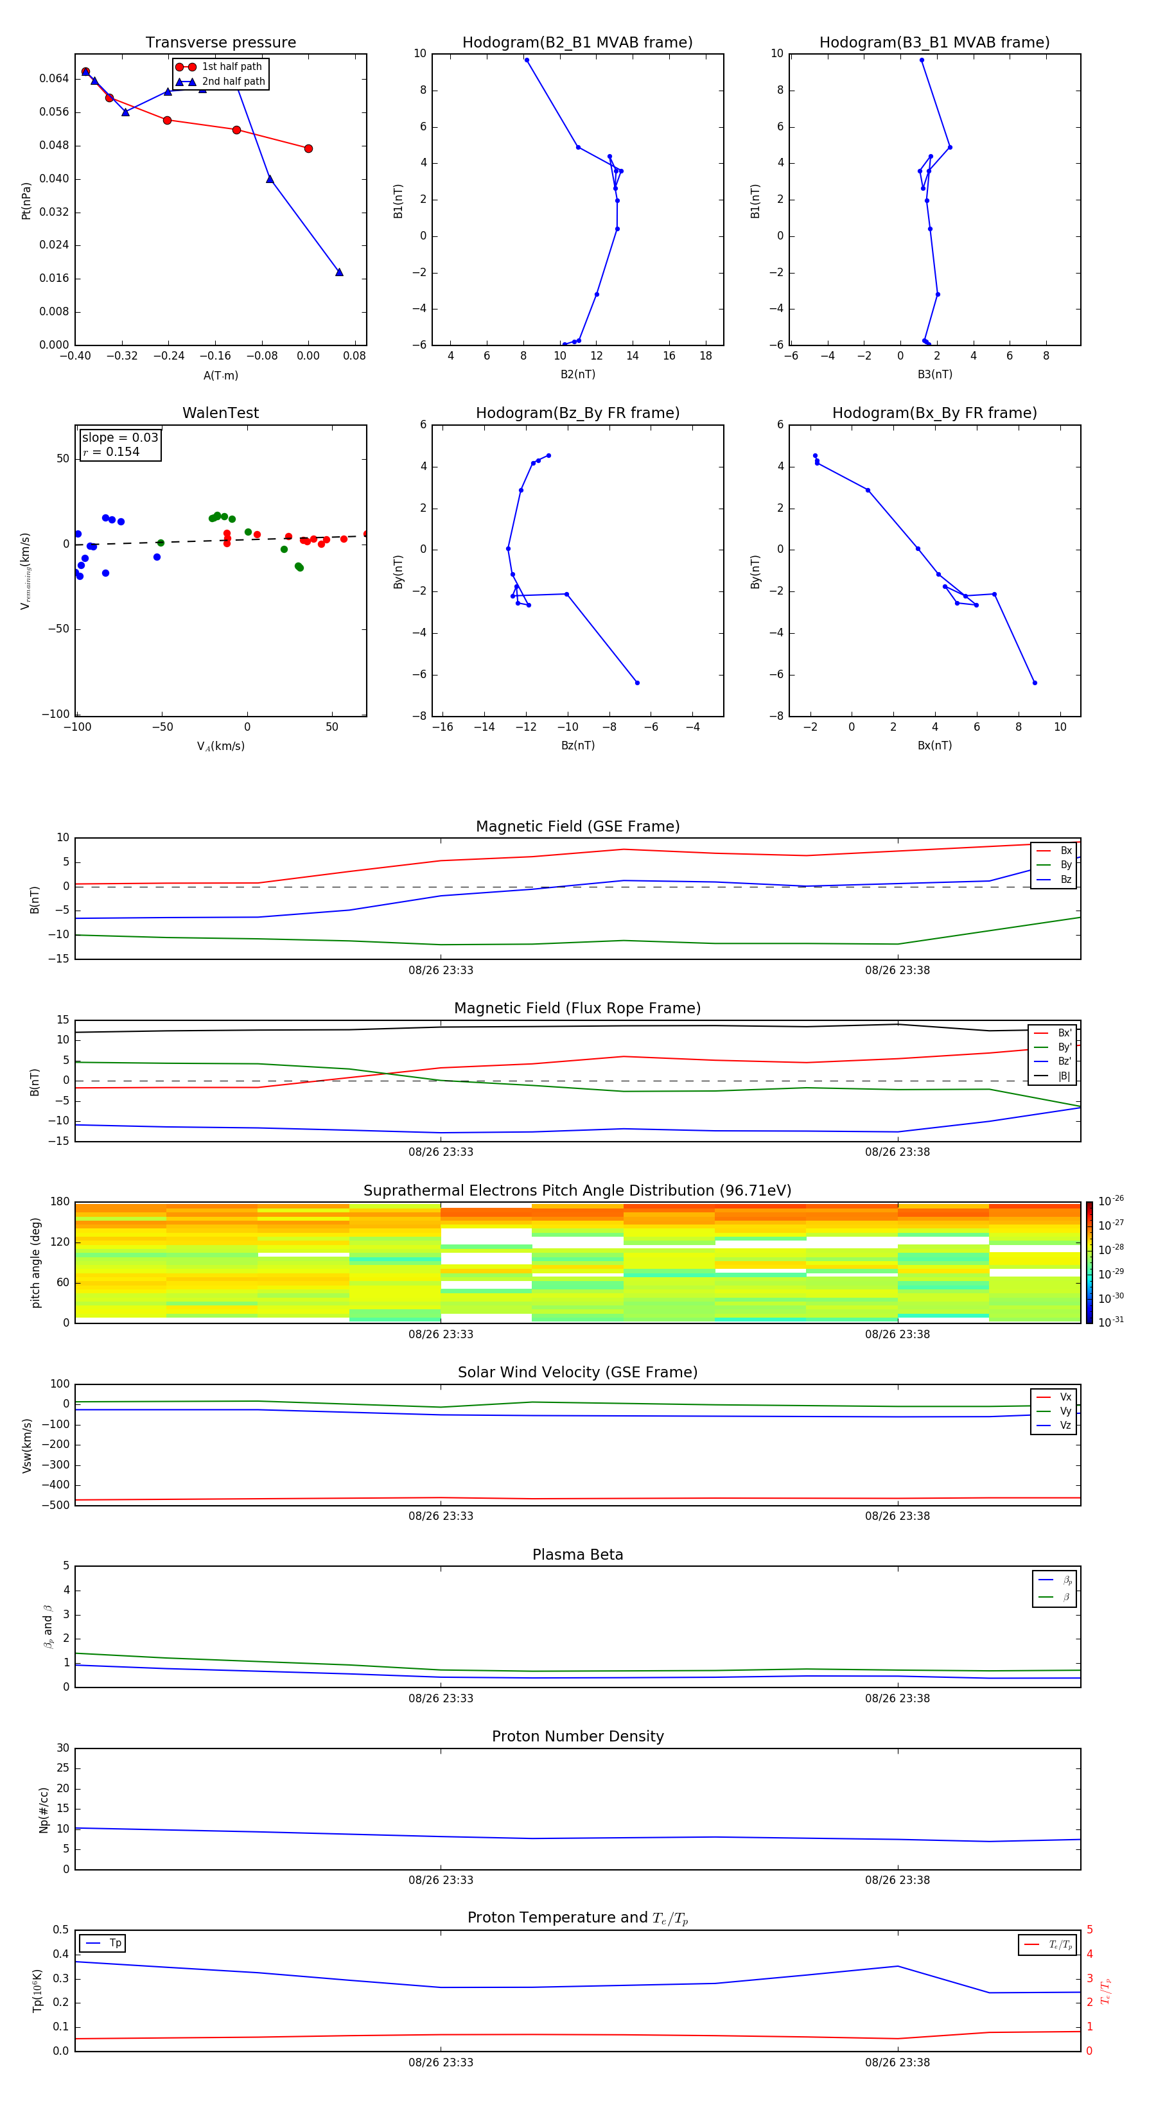This screenshot has width=1156, height=2119.
Task: Click the 'Bz(nT)' x-axis label
Action: (577, 746)
